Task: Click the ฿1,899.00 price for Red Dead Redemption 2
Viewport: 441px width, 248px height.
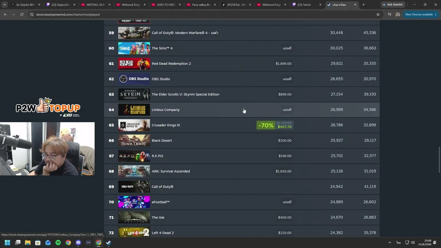Action: [284, 64]
